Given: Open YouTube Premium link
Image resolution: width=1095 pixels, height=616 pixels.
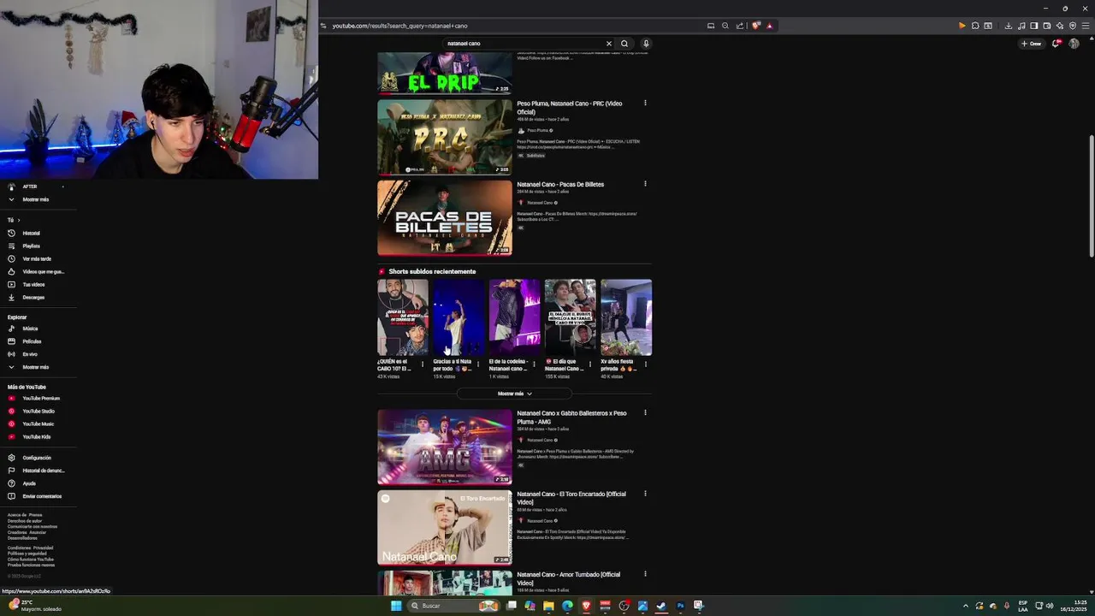Looking at the screenshot, I should (41, 398).
